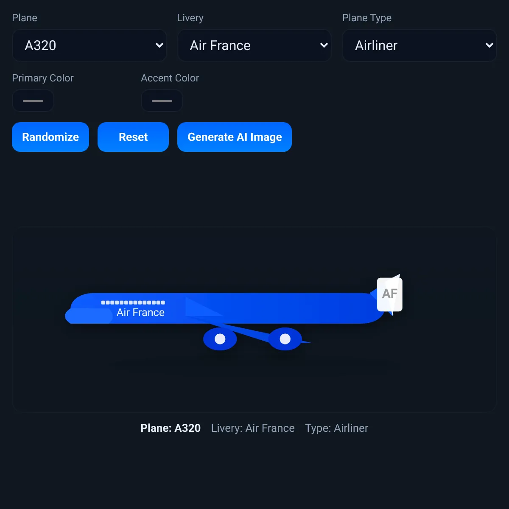Open the Plane dropdown showing A320
The width and height of the screenshot is (509, 509).
tap(89, 45)
